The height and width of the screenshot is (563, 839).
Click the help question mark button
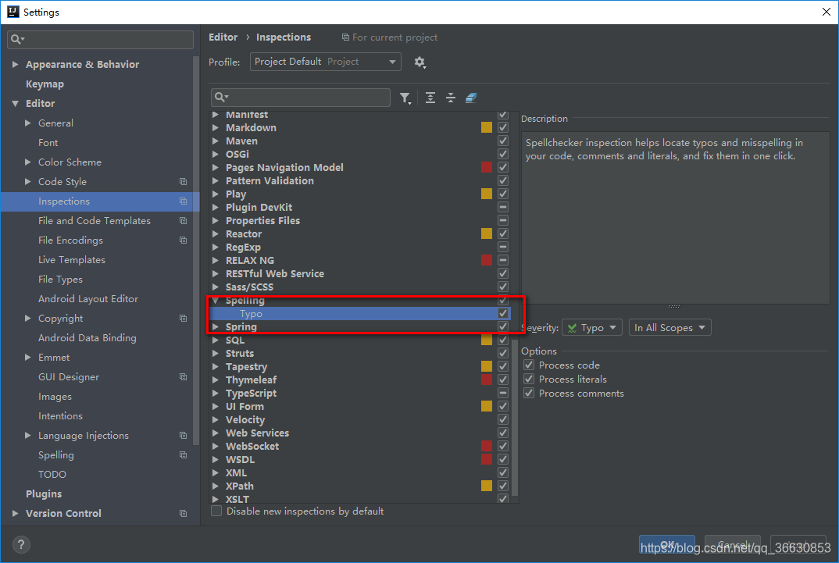pos(21,544)
